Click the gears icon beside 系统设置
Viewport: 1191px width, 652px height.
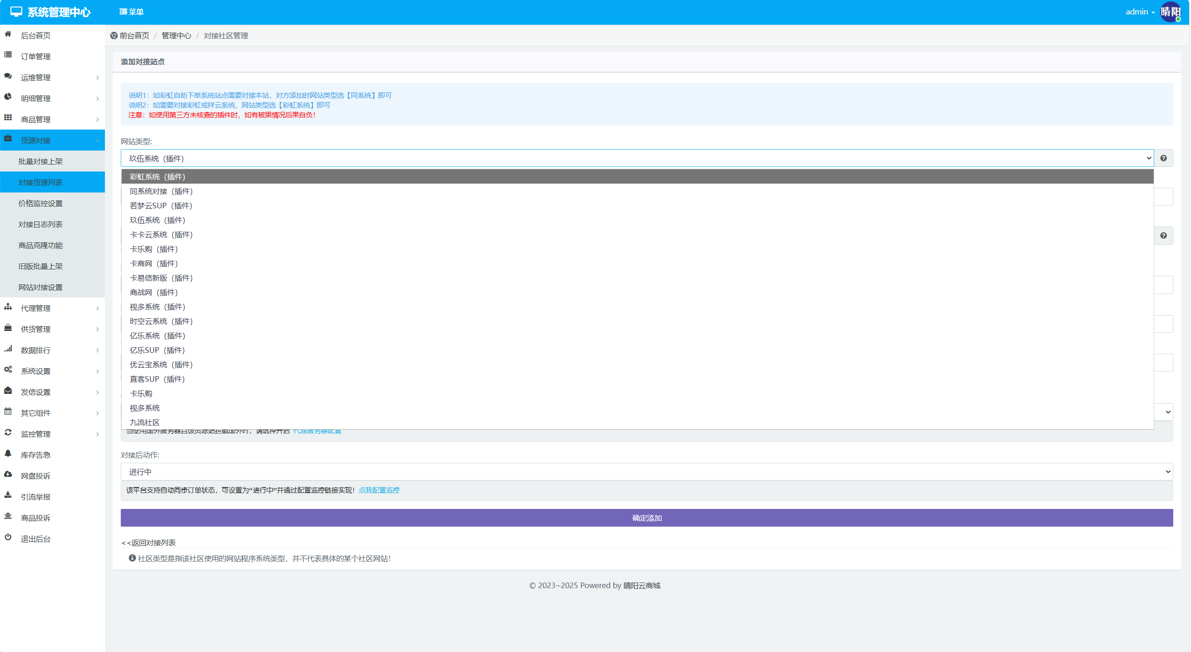coord(8,370)
